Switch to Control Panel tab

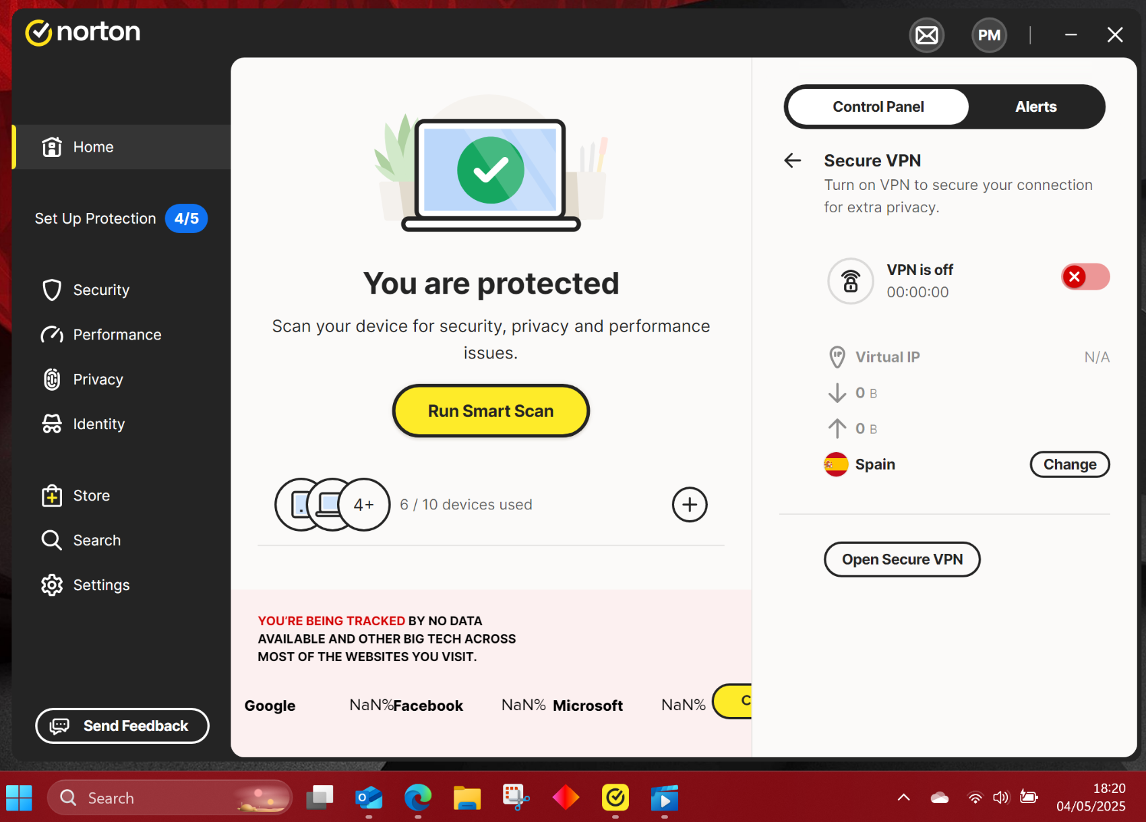[x=878, y=106]
